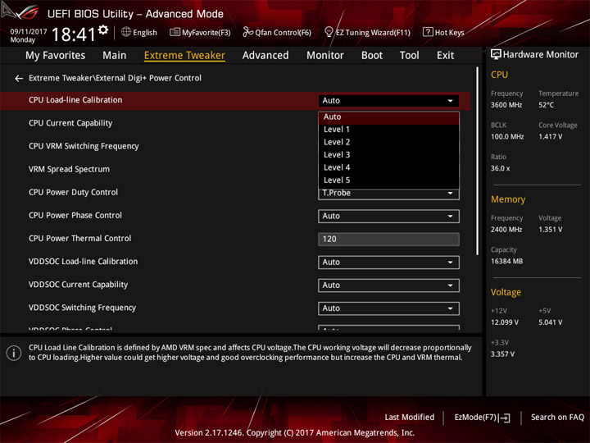
Task: Choose Level 4 calibration option
Action: 388,167
